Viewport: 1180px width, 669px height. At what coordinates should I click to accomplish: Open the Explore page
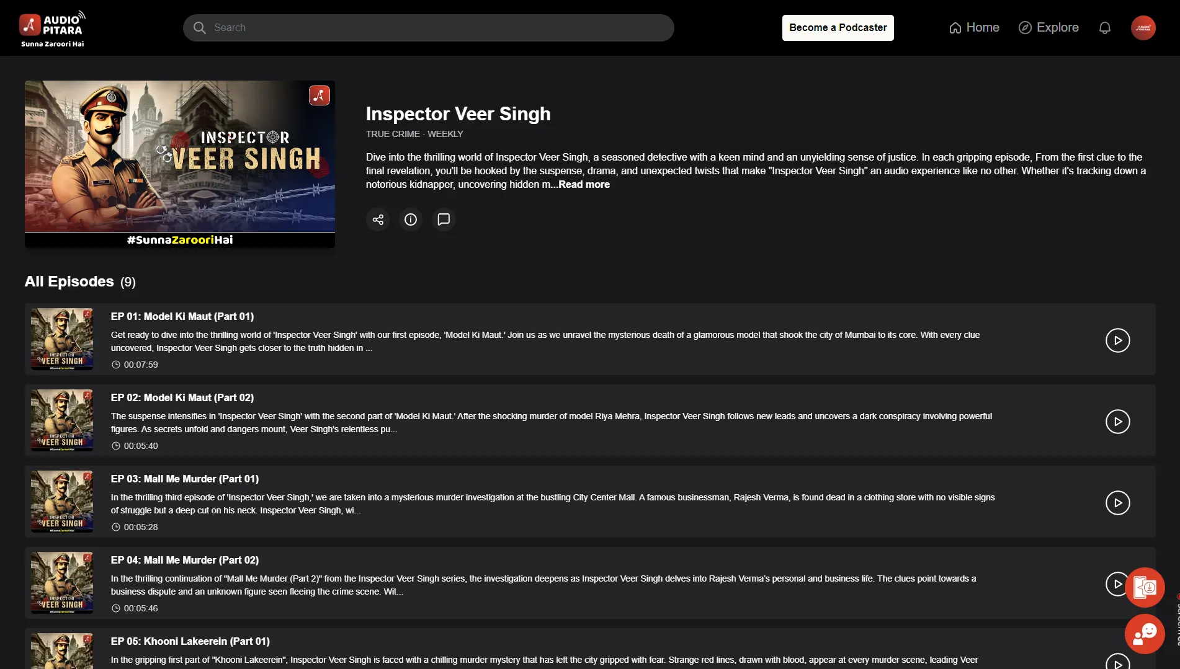coord(1048,28)
